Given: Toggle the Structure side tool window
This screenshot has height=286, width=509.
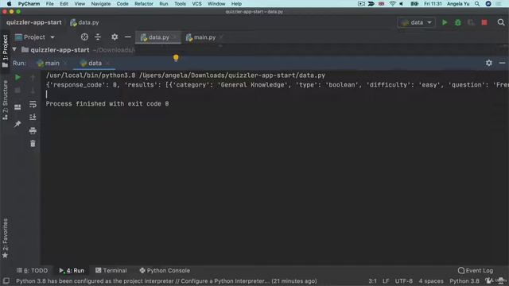Looking at the screenshot, I should click(x=5, y=100).
